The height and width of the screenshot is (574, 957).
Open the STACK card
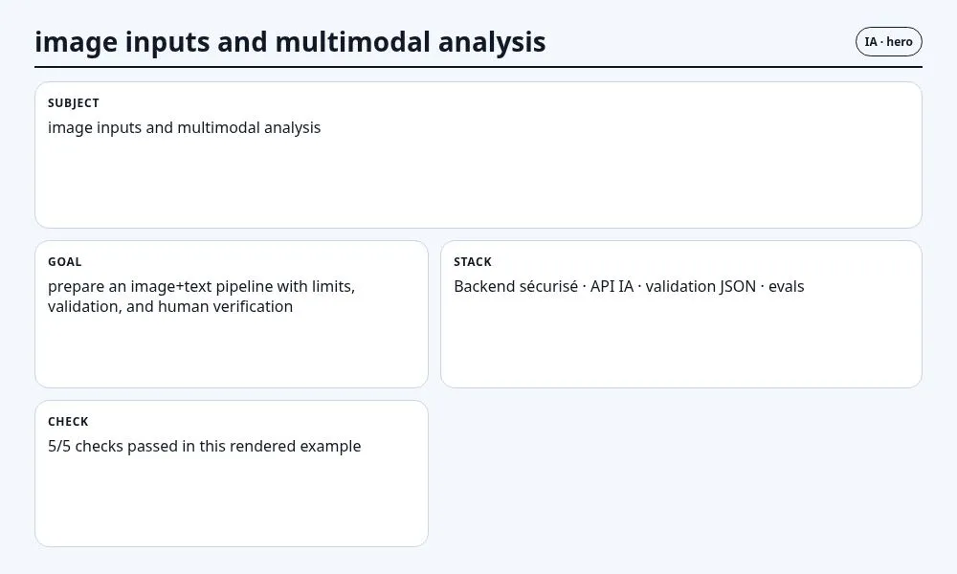click(x=681, y=314)
